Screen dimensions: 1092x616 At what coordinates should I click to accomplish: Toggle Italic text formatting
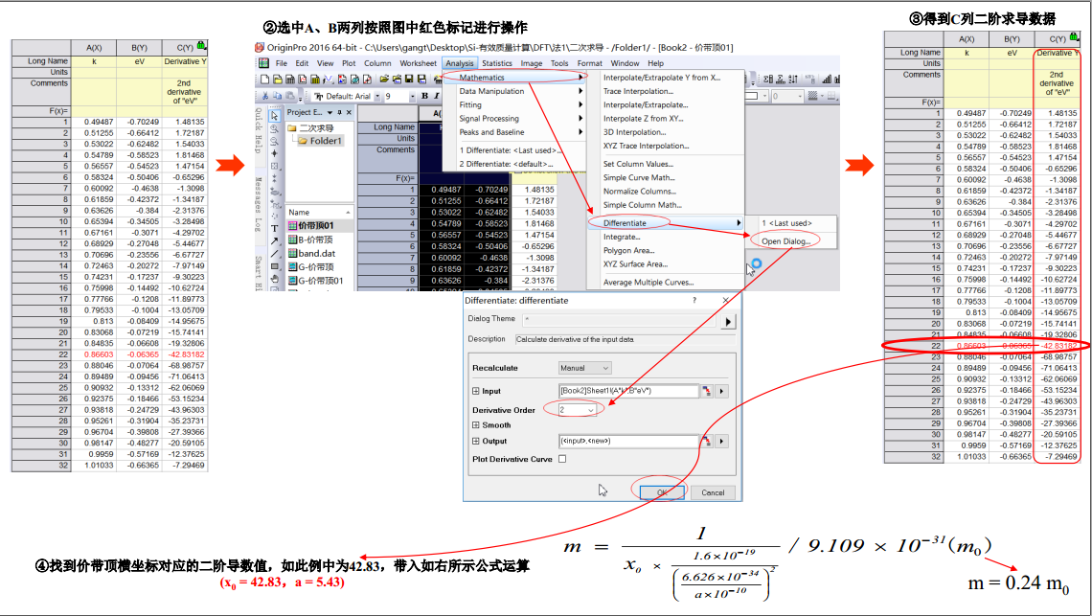(437, 96)
